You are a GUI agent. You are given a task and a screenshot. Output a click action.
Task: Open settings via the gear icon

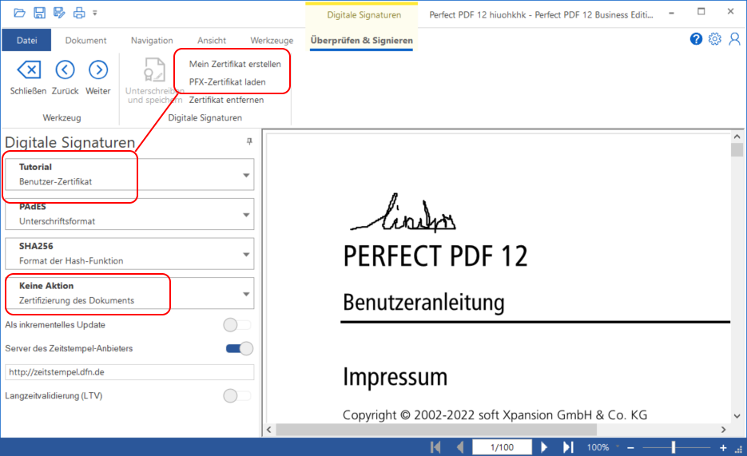(x=714, y=39)
